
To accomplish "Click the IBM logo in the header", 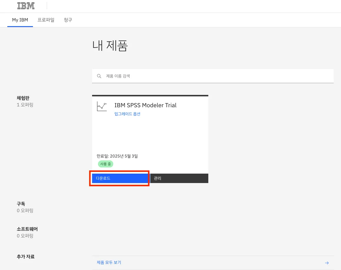I will click(x=26, y=6).
